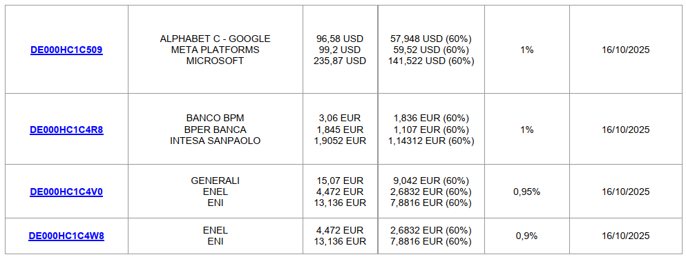Click the 0,9% coupon cell
The image size is (686, 257).
tap(526, 236)
